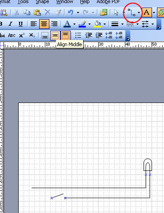
Task: Toggle Align Left paragraph alignment
Action: [34, 24]
